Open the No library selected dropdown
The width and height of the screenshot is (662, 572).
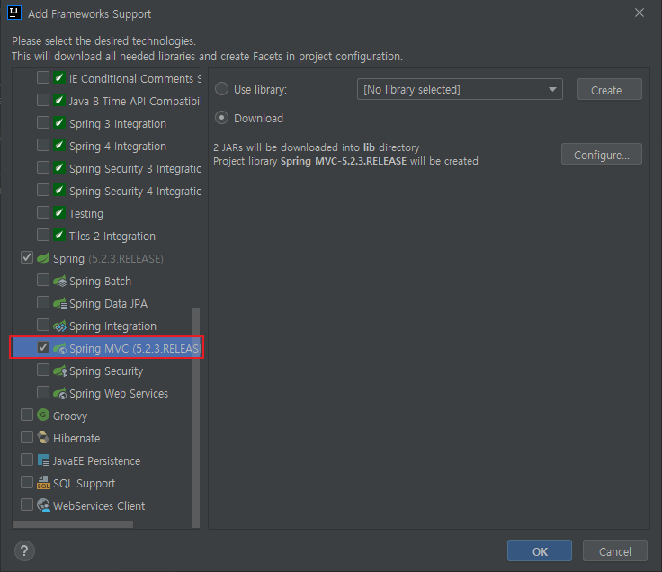(x=460, y=90)
